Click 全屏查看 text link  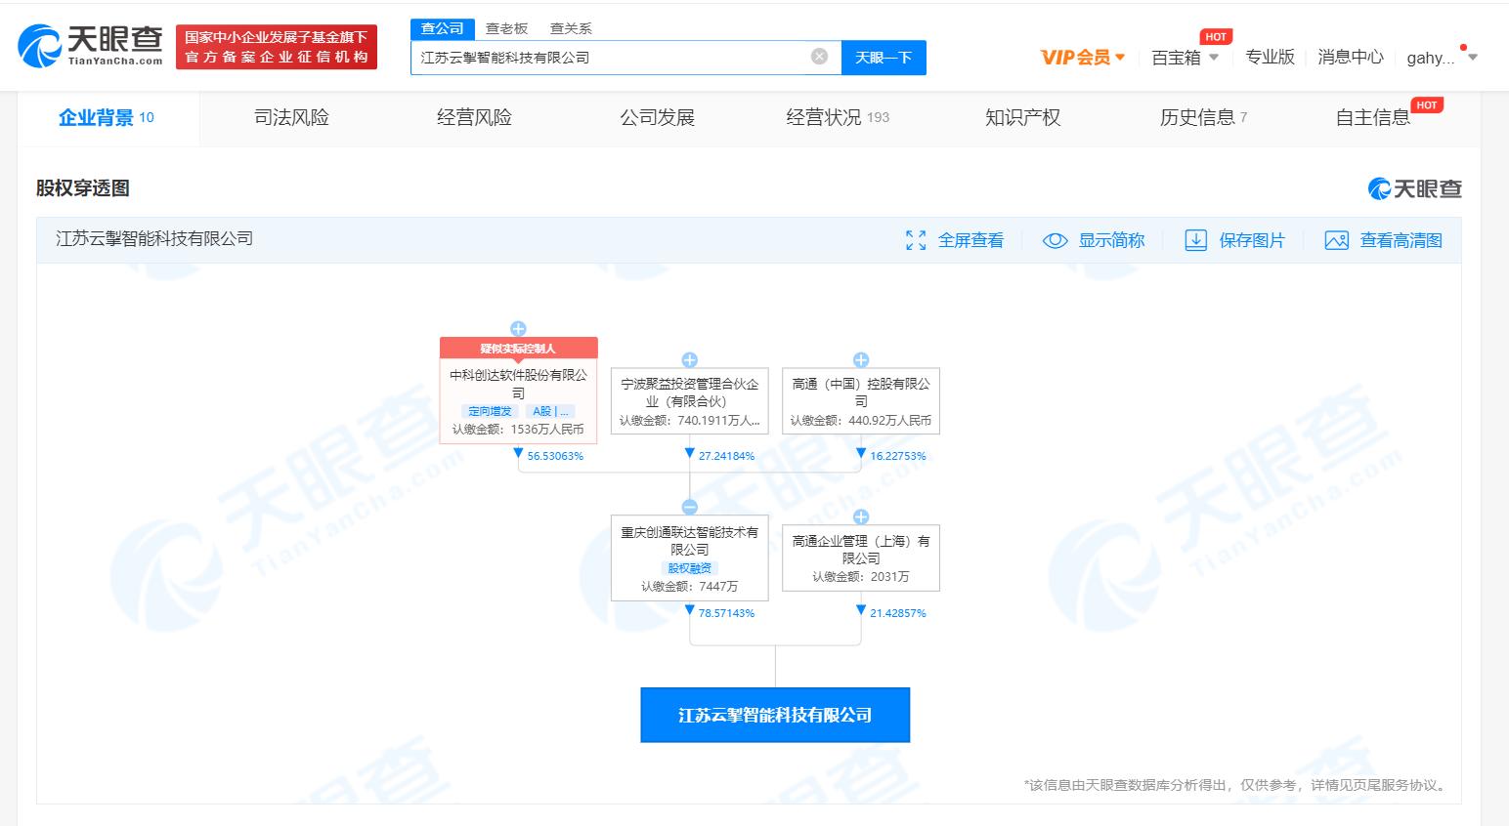(970, 240)
